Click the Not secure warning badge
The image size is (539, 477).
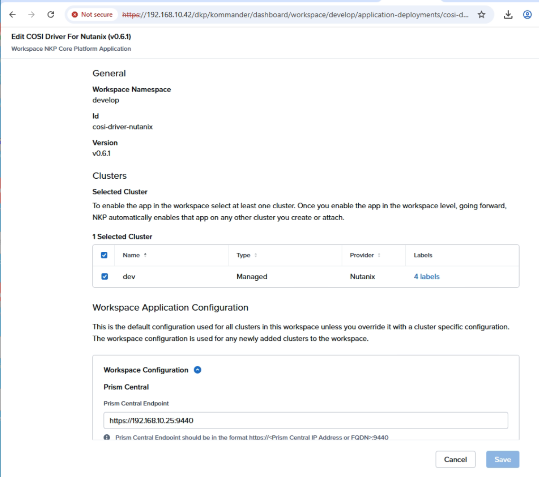click(x=92, y=15)
